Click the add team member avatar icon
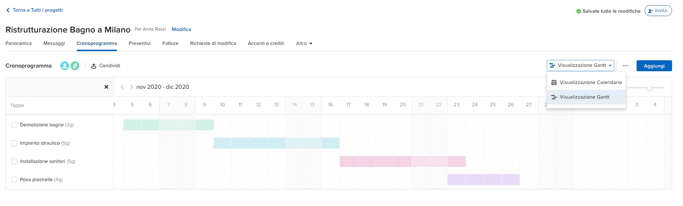 pos(75,66)
